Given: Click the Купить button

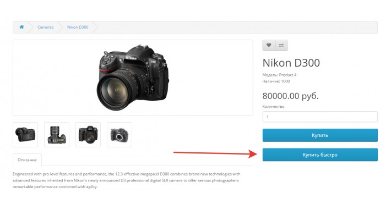Looking at the screenshot, I should tap(320, 135).
